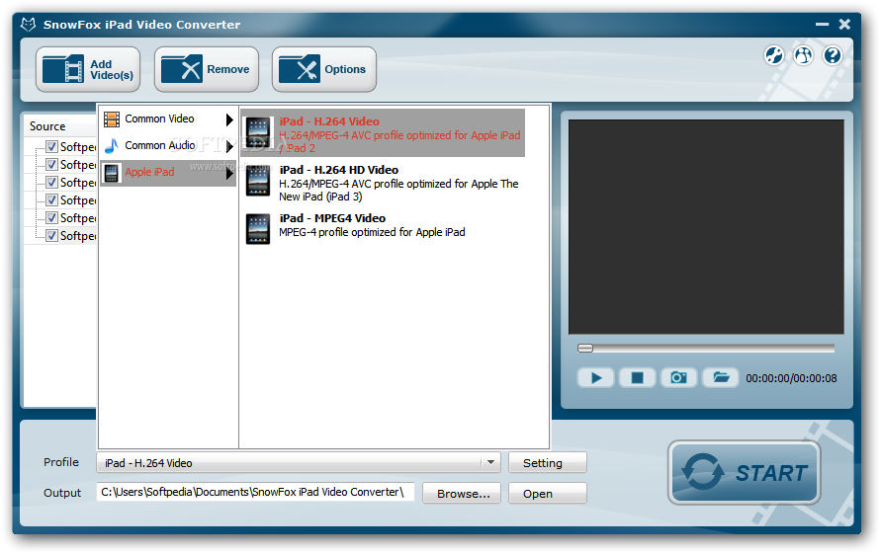Screen dimensions: 881x554
Task: Expand Common Audio submenu arrow
Action: pyautogui.click(x=229, y=146)
